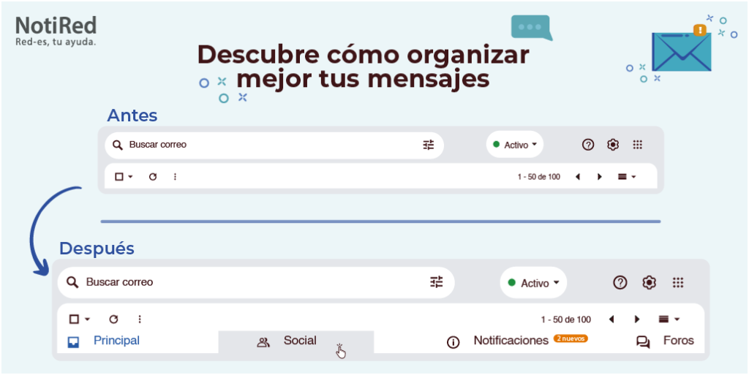Image resolution: width=749 pixels, height=375 pixels.
Task: Click the Foros chat bubbles icon
Action: coord(644,342)
